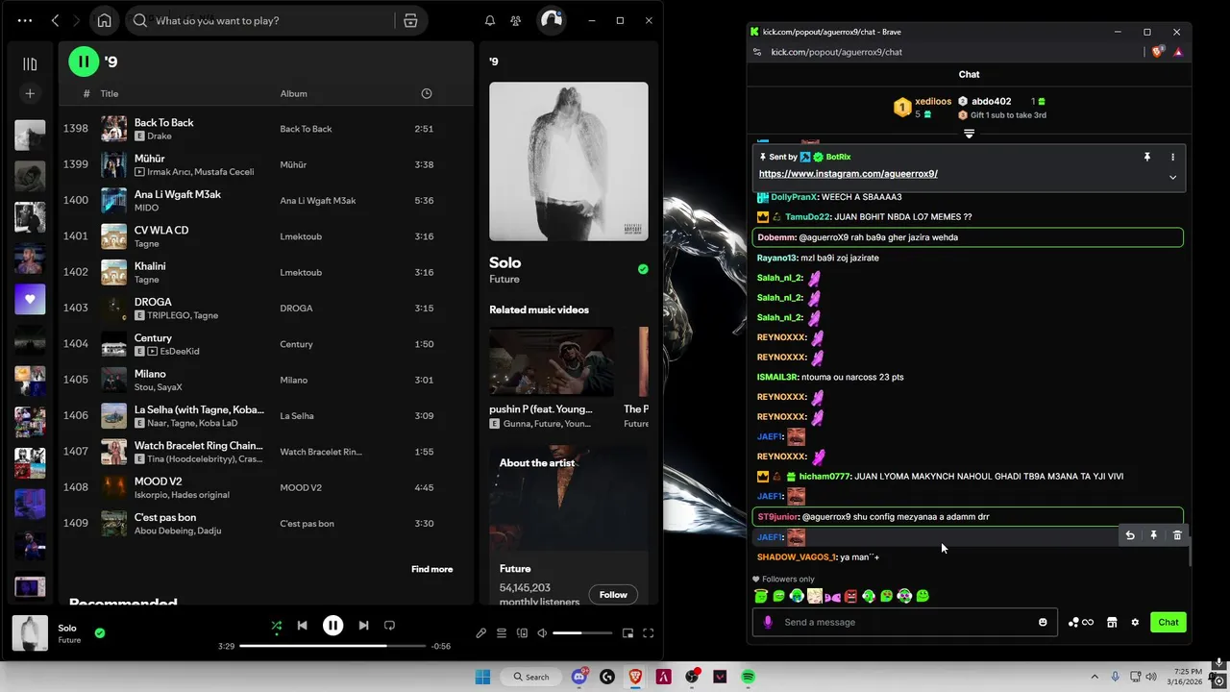This screenshot has height=692, width=1230.
Task: Open Spotify icon on Windows taskbar
Action: [748, 677]
